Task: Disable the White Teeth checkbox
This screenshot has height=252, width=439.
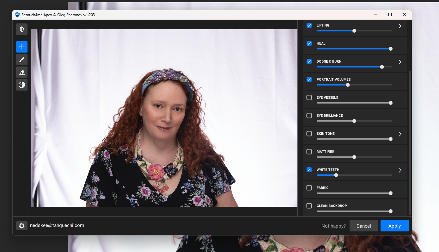Action: coord(309,170)
